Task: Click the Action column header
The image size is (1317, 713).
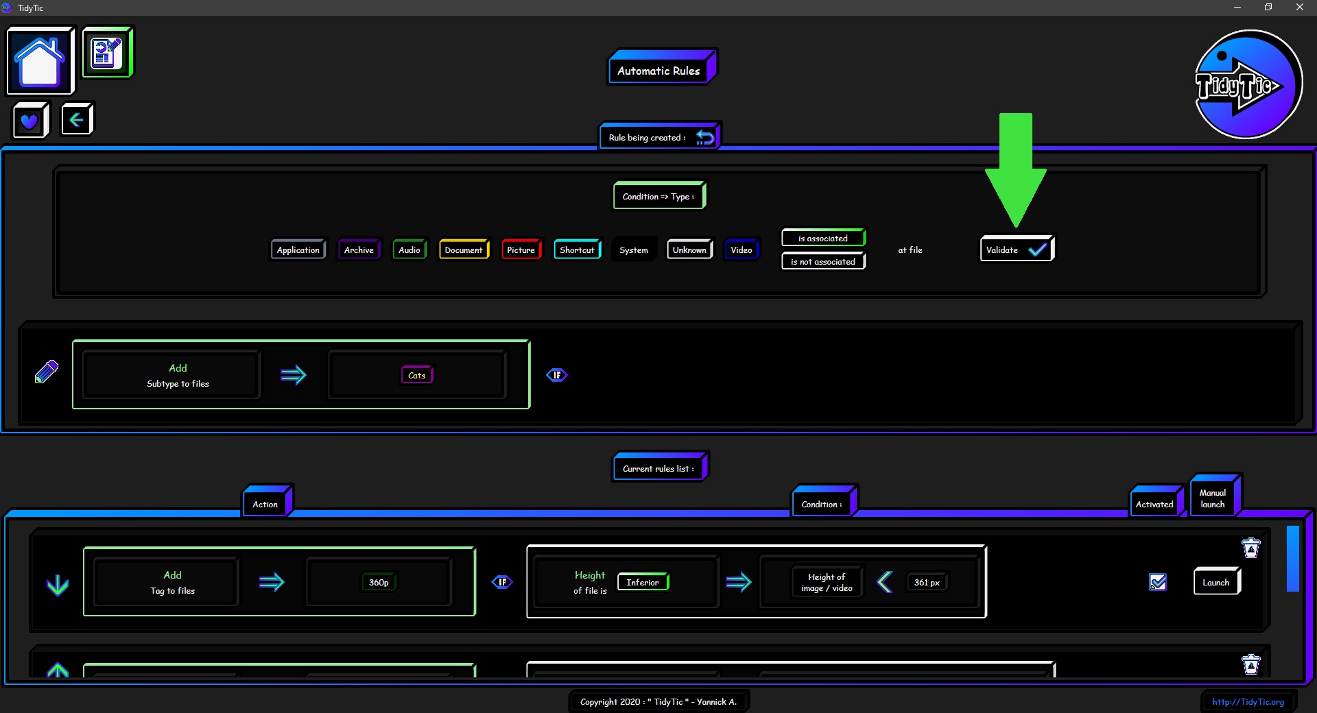Action: 267,503
